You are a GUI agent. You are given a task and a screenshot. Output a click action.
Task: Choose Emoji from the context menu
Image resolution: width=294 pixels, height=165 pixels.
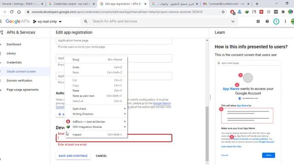pos(96,60)
